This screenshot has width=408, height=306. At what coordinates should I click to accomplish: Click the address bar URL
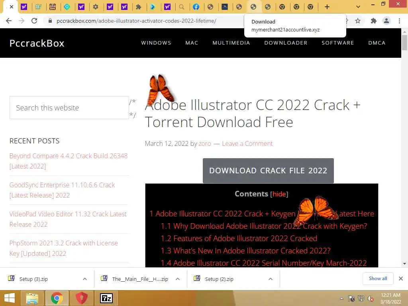(136, 21)
